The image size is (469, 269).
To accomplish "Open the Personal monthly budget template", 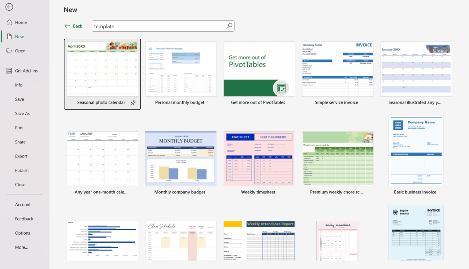I will click(x=180, y=69).
